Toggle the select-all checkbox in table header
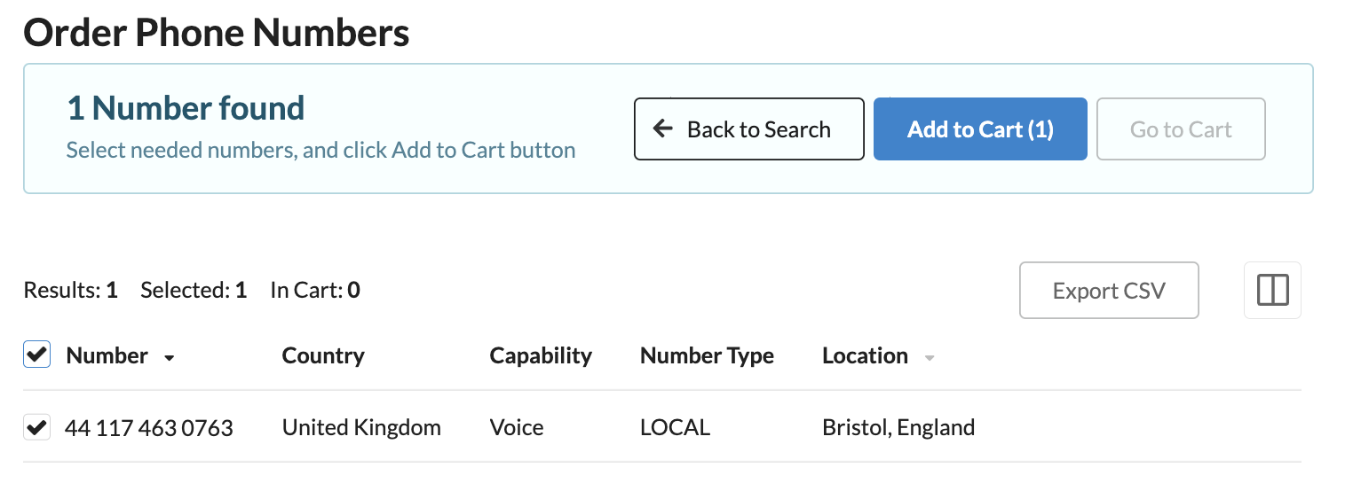 coord(36,355)
